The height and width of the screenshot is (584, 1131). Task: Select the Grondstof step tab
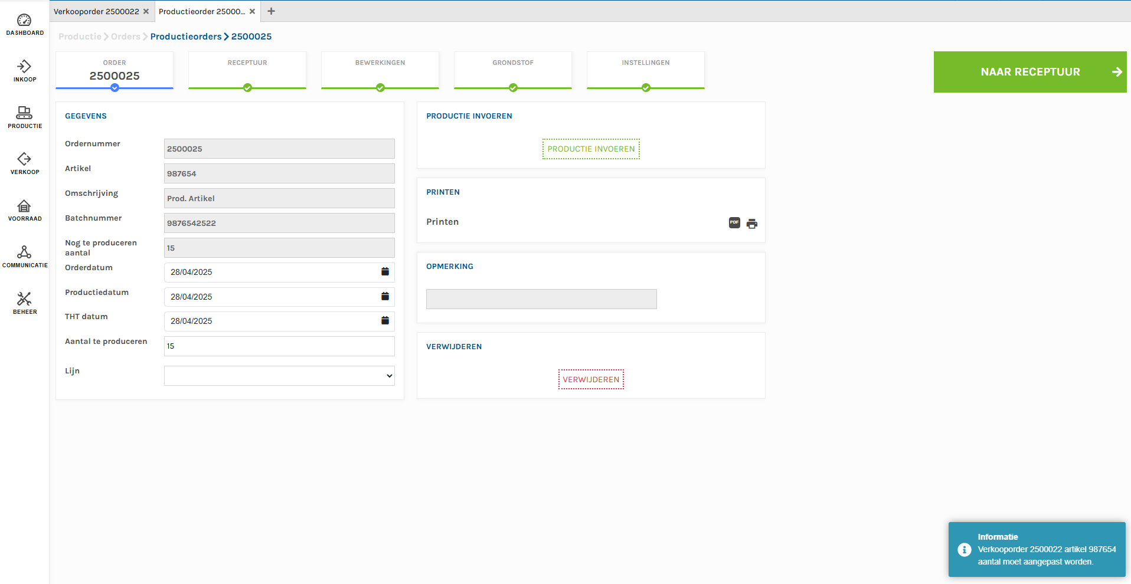pyautogui.click(x=513, y=70)
